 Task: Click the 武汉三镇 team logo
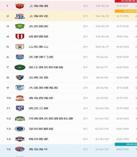[x=20, y=108]
